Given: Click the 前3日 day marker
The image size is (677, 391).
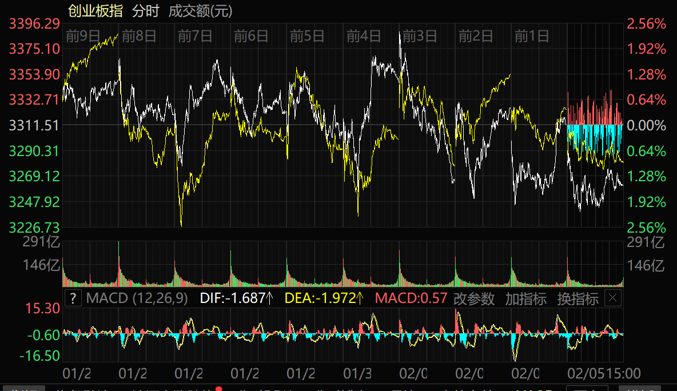Looking at the screenshot, I should point(420,37).
